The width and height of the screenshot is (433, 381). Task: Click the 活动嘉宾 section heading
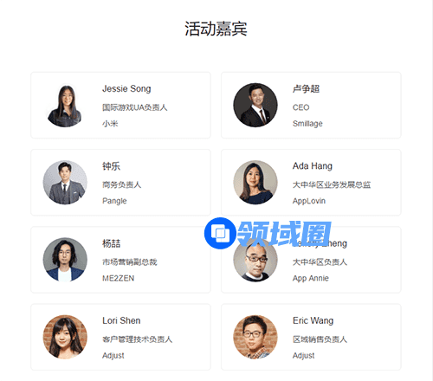pyautogui.click(x=216, y=29)
